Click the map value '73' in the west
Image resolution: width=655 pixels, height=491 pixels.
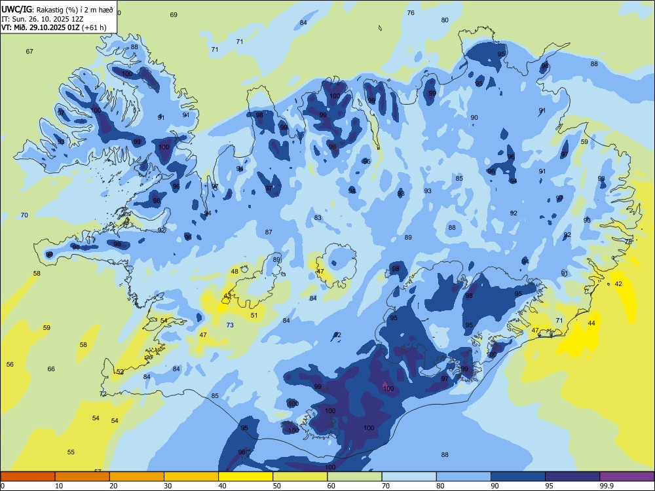pyautogui.click(x=230, y=325)
